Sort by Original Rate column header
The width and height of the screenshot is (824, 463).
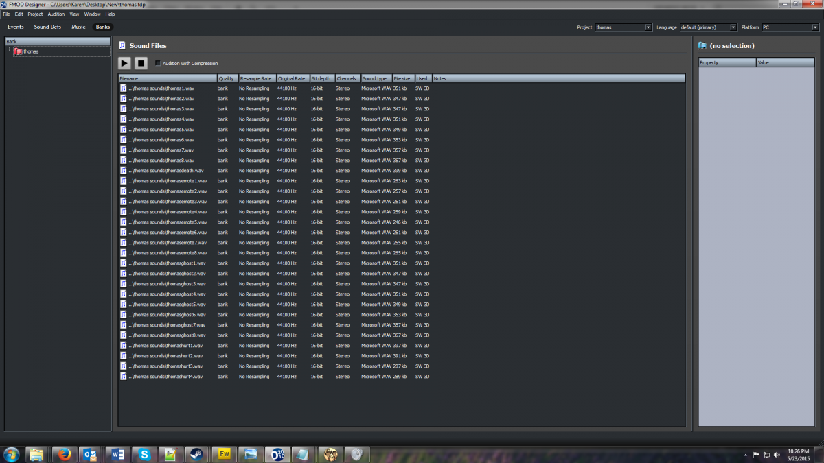[x=293, y=78]
